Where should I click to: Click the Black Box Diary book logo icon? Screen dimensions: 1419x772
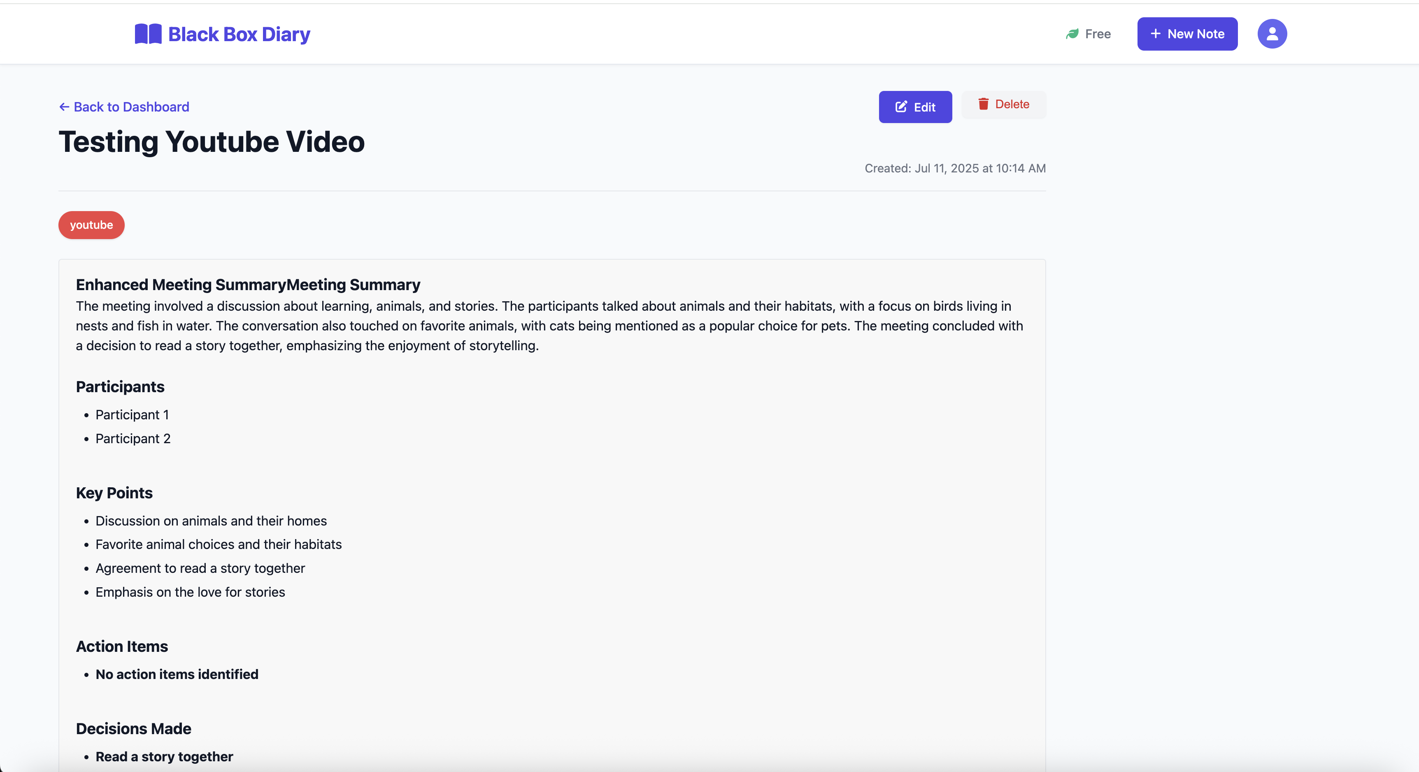pos(148,34)
